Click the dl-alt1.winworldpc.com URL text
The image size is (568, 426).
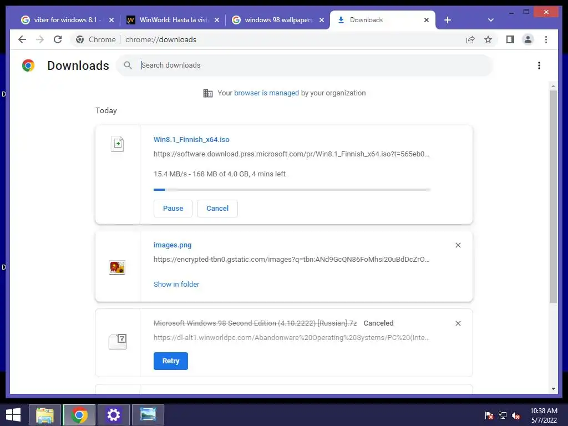point(291,338)
